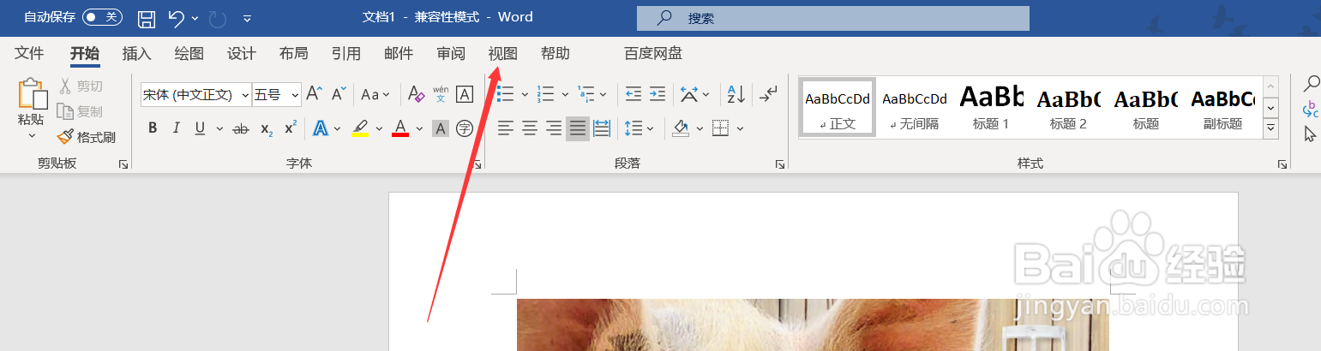
Task: Click in the 搜索 search box
Action: click(x=832, y=18)
